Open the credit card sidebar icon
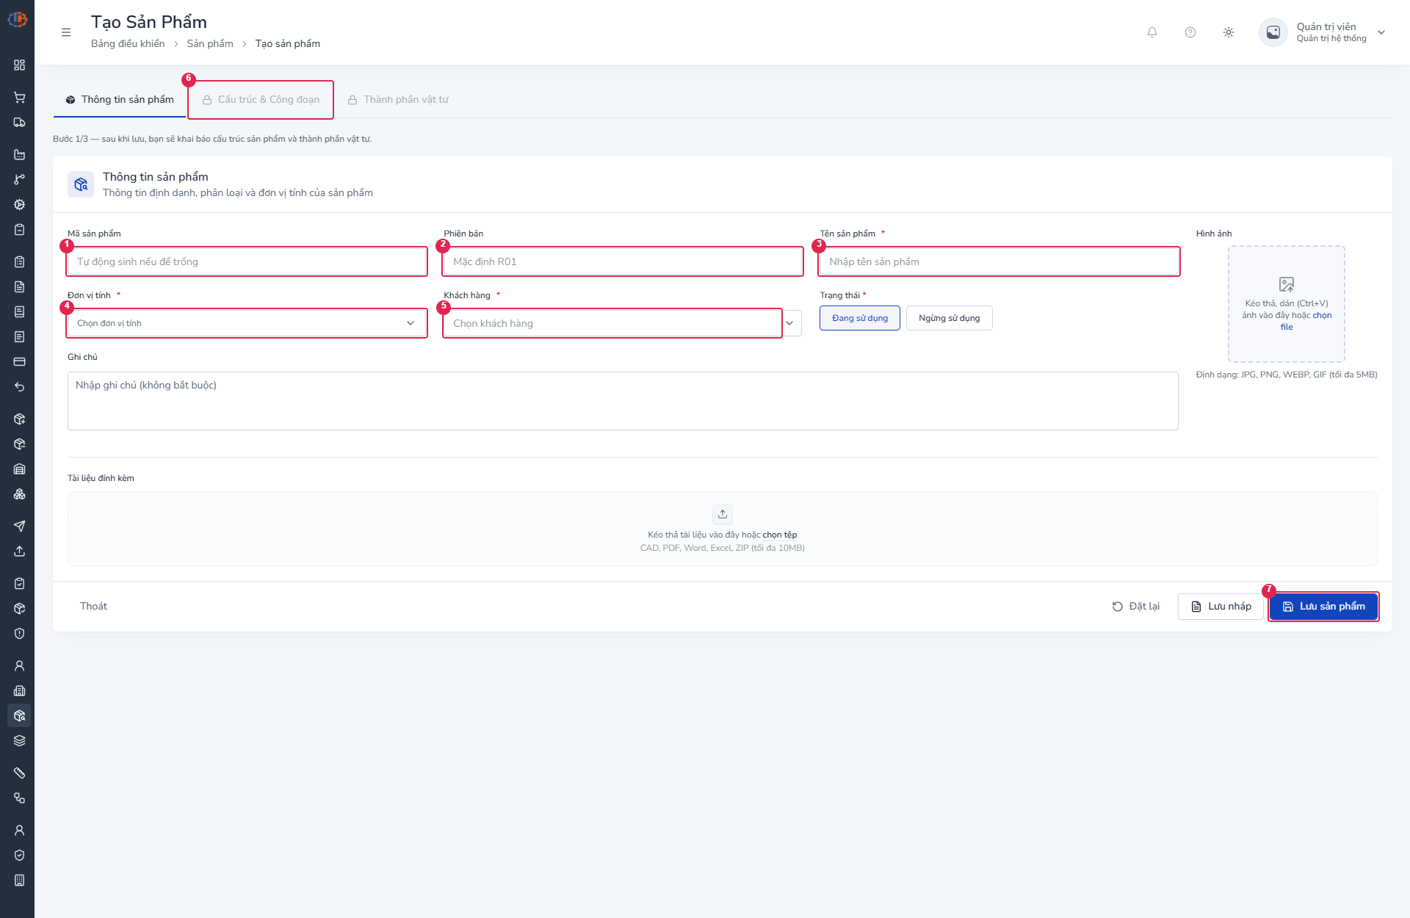Image resolution: width=1410 pixels, height=918 pixels. [x=20, y=362]
